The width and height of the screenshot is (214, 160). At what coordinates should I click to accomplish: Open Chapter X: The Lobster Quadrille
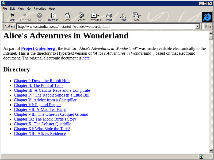pyautogui.click(x=43, y=124)
